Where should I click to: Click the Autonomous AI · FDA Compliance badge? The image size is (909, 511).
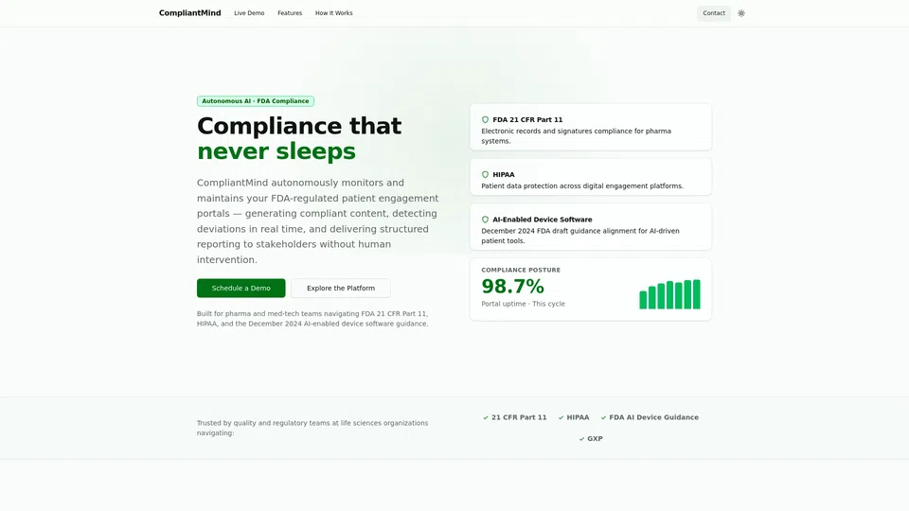coord(256,101)
